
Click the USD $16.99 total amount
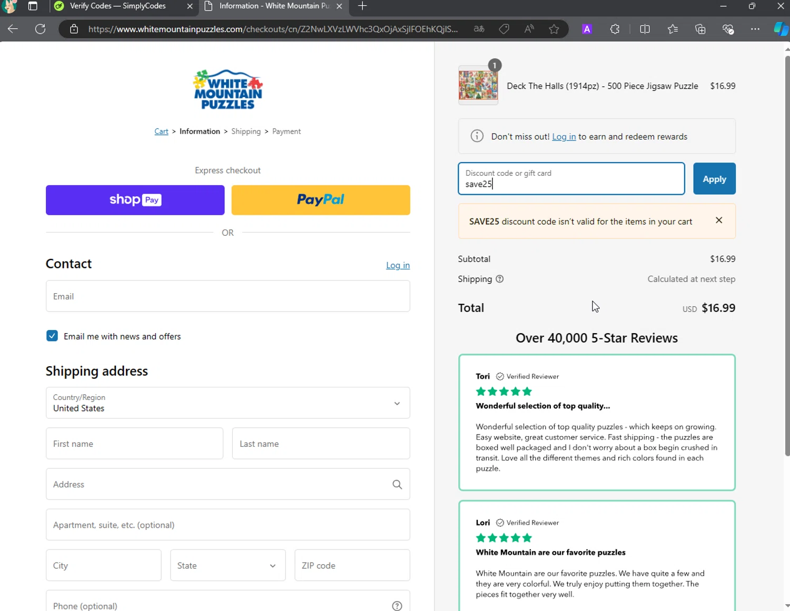pos(709,308)
